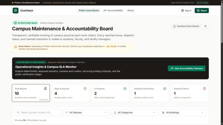The height and width of the screenshot is (125, 223).
Task: Filter by Disputed Claims card
Action: [190, 93]
